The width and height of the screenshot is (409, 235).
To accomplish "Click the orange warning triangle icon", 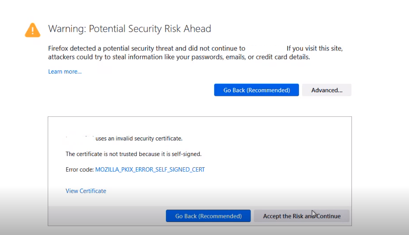I will (33, 30).
